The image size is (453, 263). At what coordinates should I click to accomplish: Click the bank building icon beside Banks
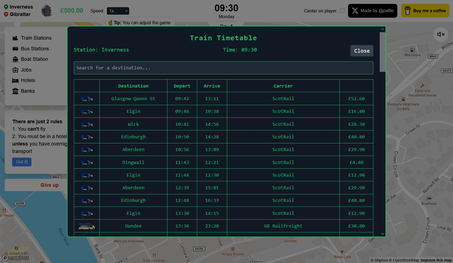(15, 91)
